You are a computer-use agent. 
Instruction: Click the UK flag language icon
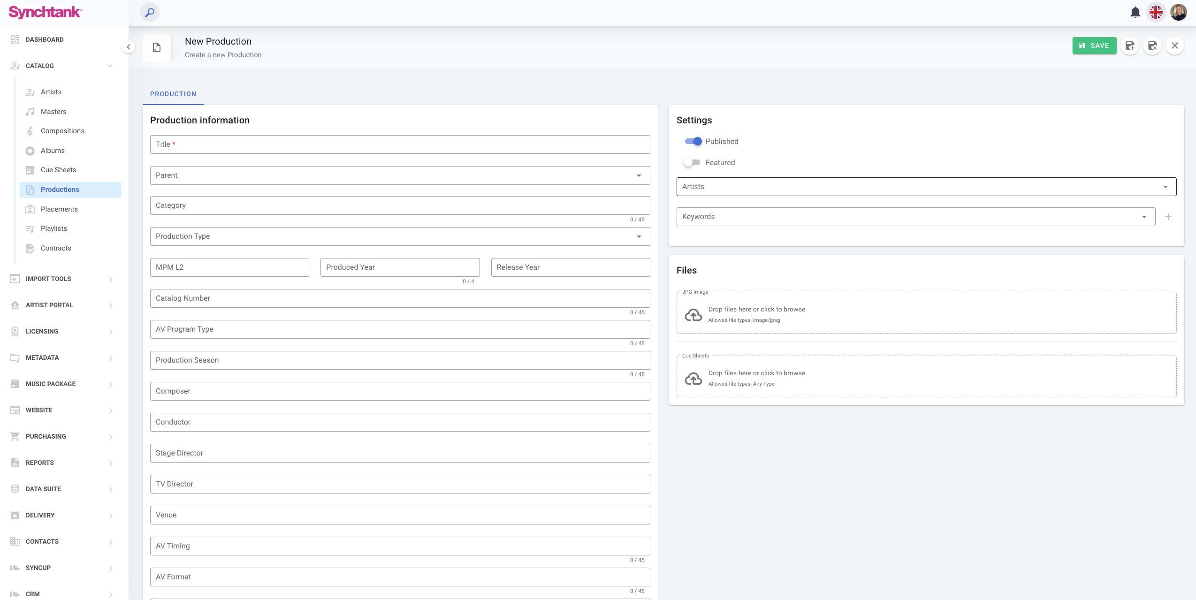[1156, 12]
